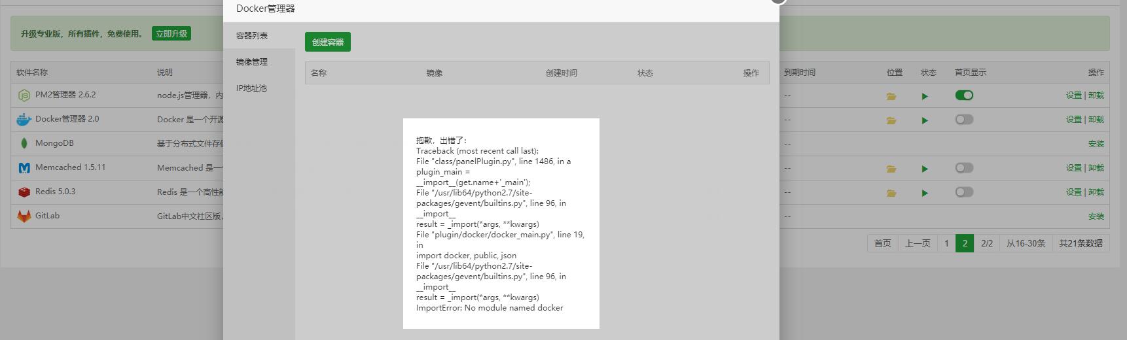Go to 上一页 previous page

(918, 243)
